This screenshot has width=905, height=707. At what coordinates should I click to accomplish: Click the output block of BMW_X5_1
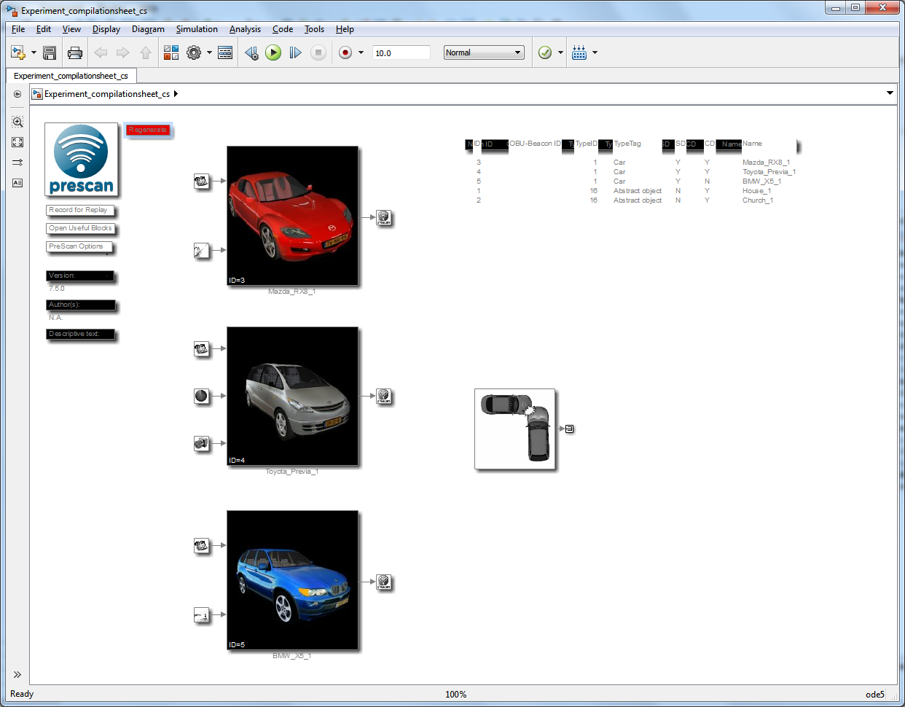(x=384, y=582)
